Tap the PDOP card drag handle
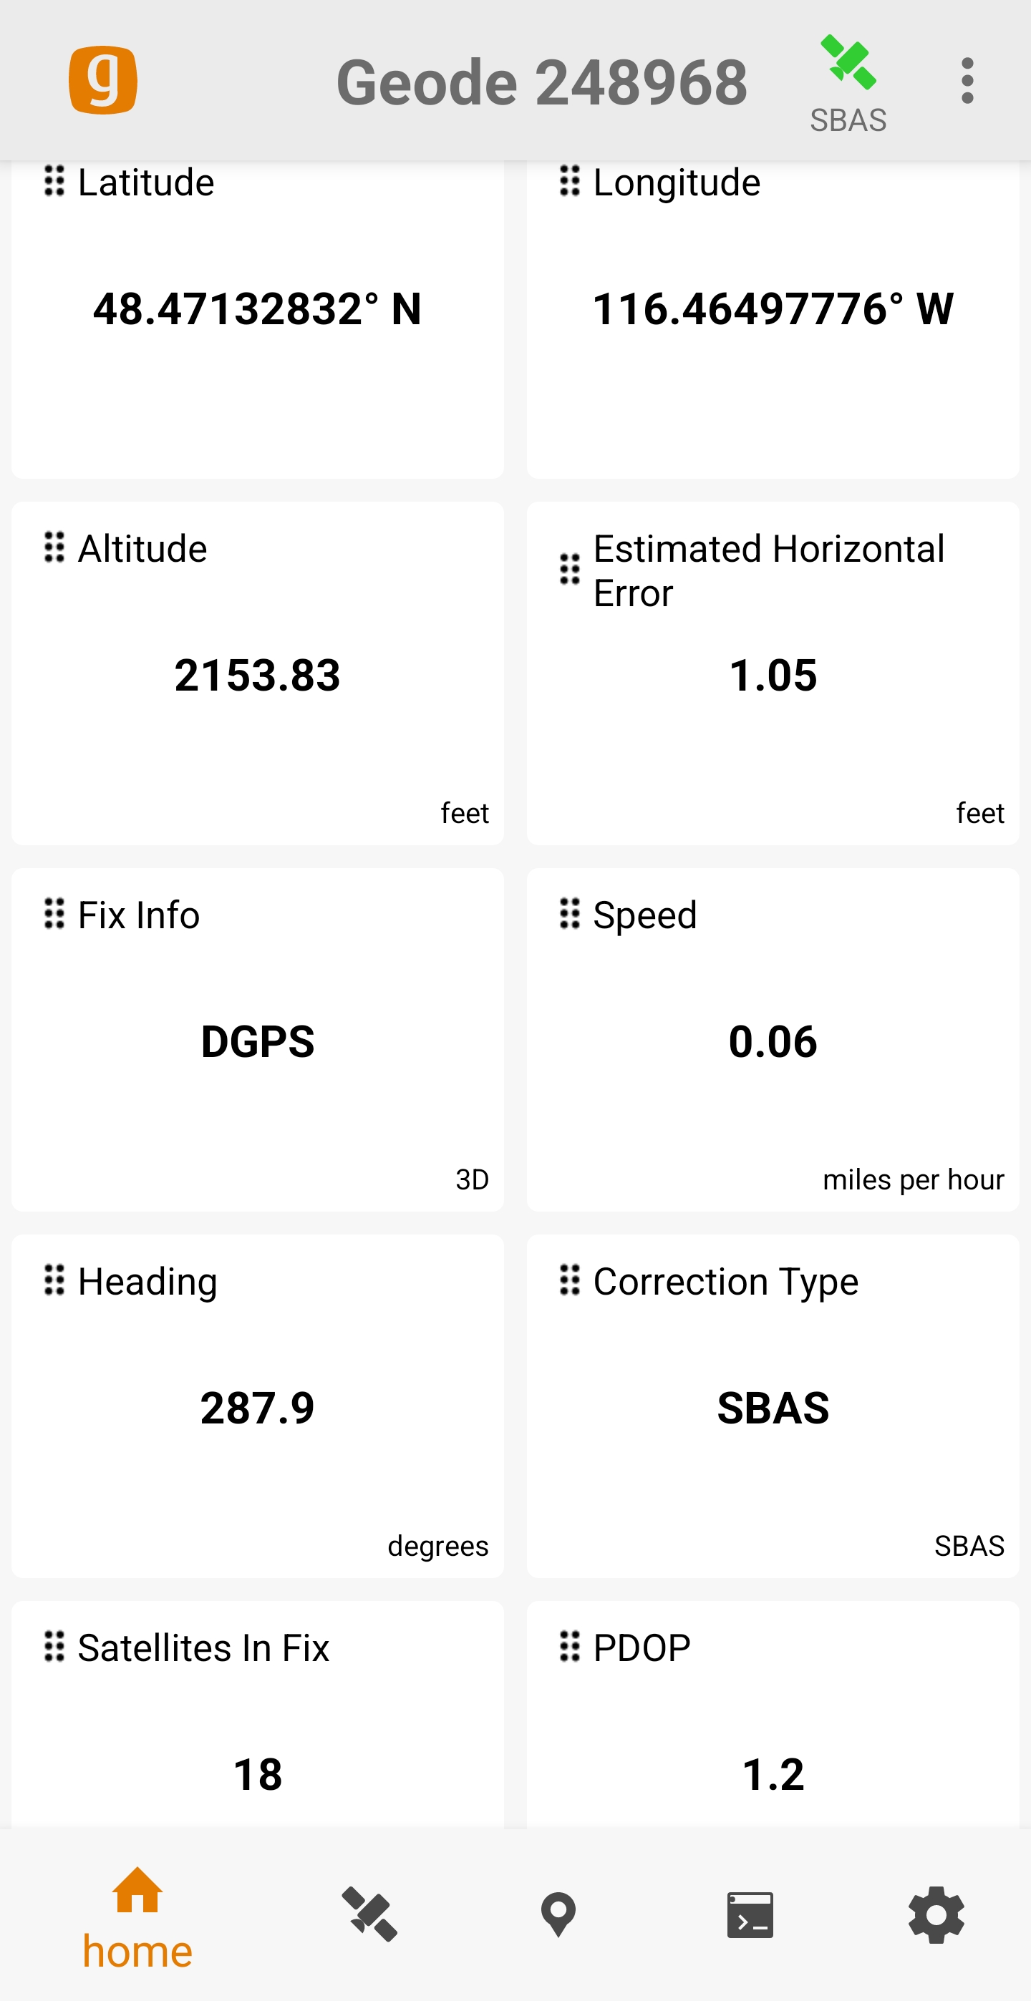This screenshot has width=1031, height=2001. click(x=569, y=1646)
